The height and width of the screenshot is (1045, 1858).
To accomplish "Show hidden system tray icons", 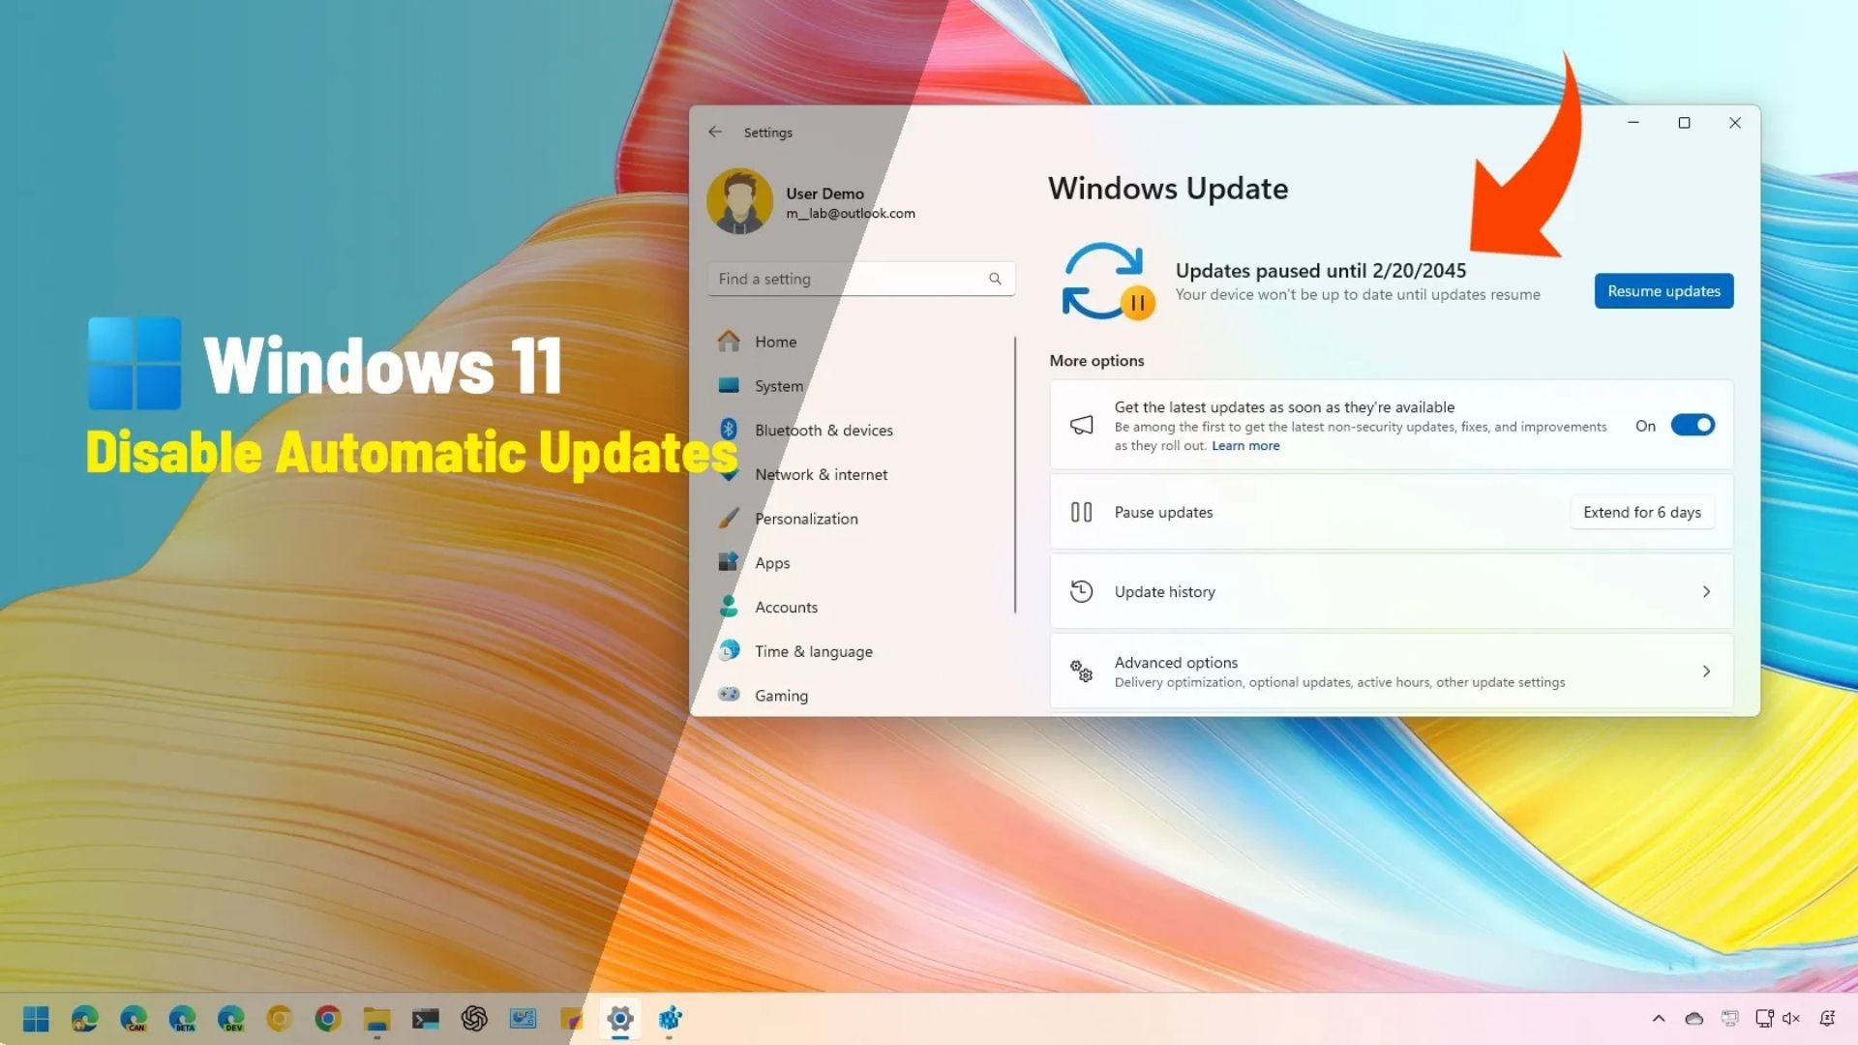I will click(x=1659, y=1019).
